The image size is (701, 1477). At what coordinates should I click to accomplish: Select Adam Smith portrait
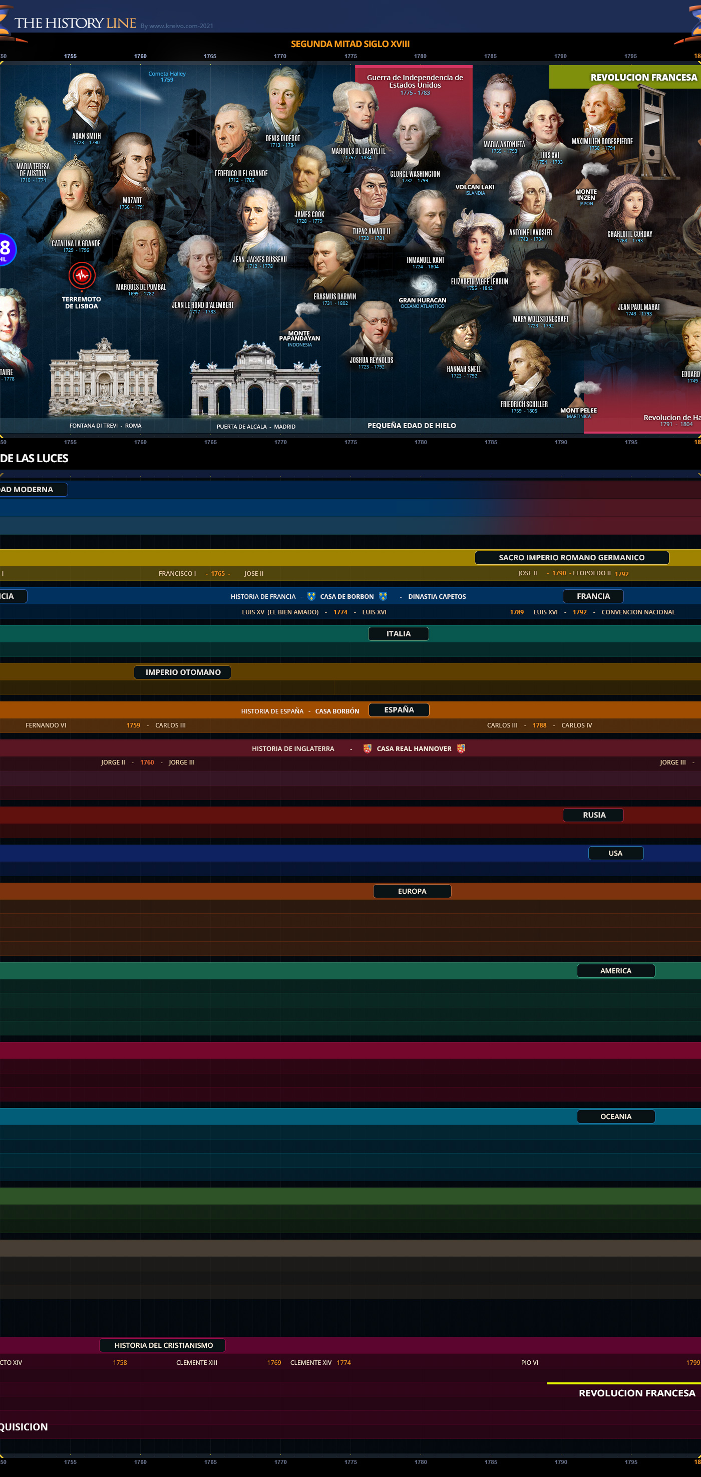[x=86, y=103]
